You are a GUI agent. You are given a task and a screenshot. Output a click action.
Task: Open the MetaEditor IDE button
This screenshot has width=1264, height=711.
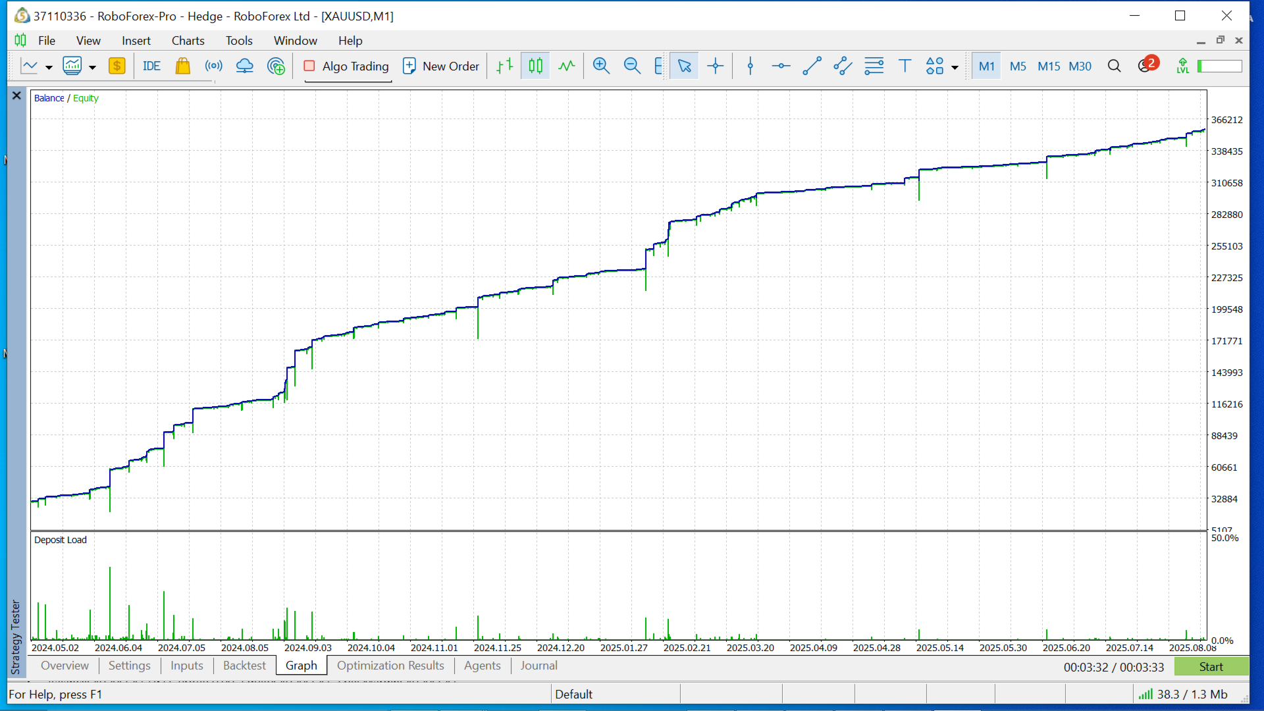point(151,66)
